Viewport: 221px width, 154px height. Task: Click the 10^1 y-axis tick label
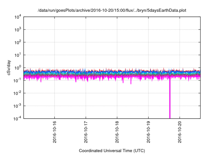pyautogui.click(x=18, y=55)
